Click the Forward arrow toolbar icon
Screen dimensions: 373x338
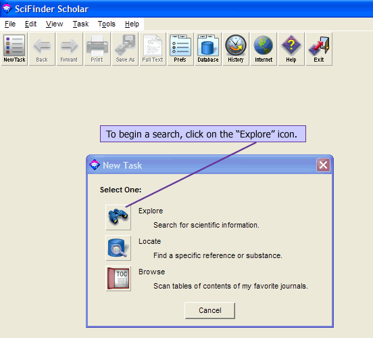point(69,49)
